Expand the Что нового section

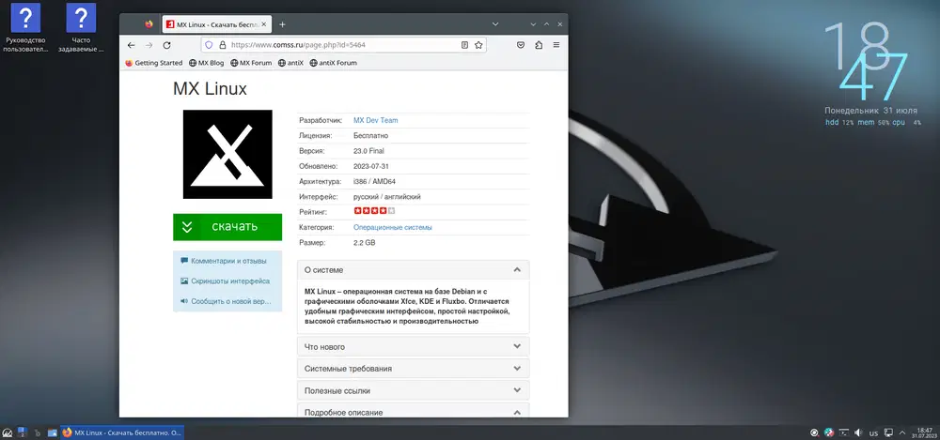tap(413, 346)
